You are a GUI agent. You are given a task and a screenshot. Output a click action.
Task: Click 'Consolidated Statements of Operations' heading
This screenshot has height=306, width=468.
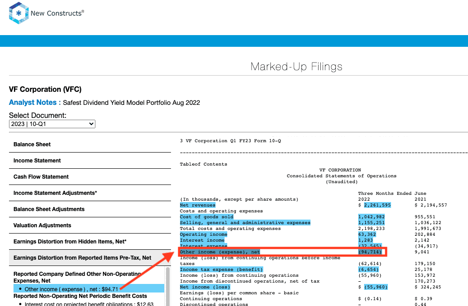(342, 176)
